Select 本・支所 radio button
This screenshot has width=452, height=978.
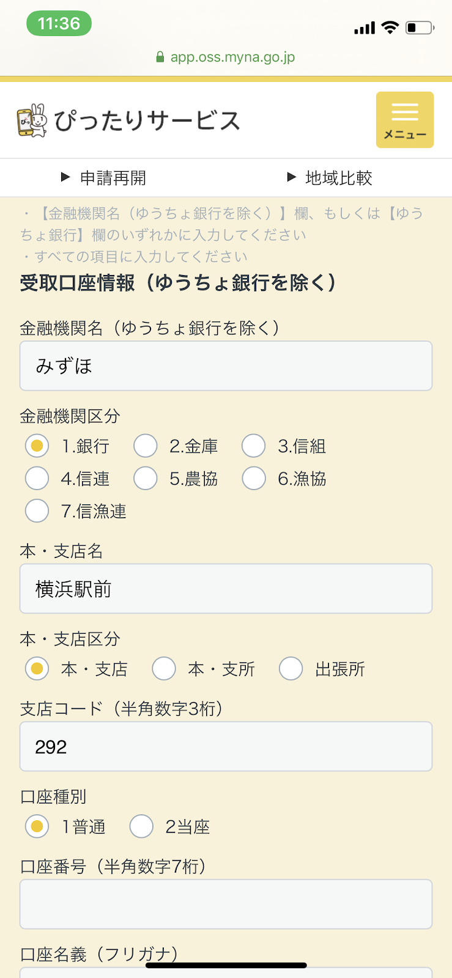tap(164, 669)
